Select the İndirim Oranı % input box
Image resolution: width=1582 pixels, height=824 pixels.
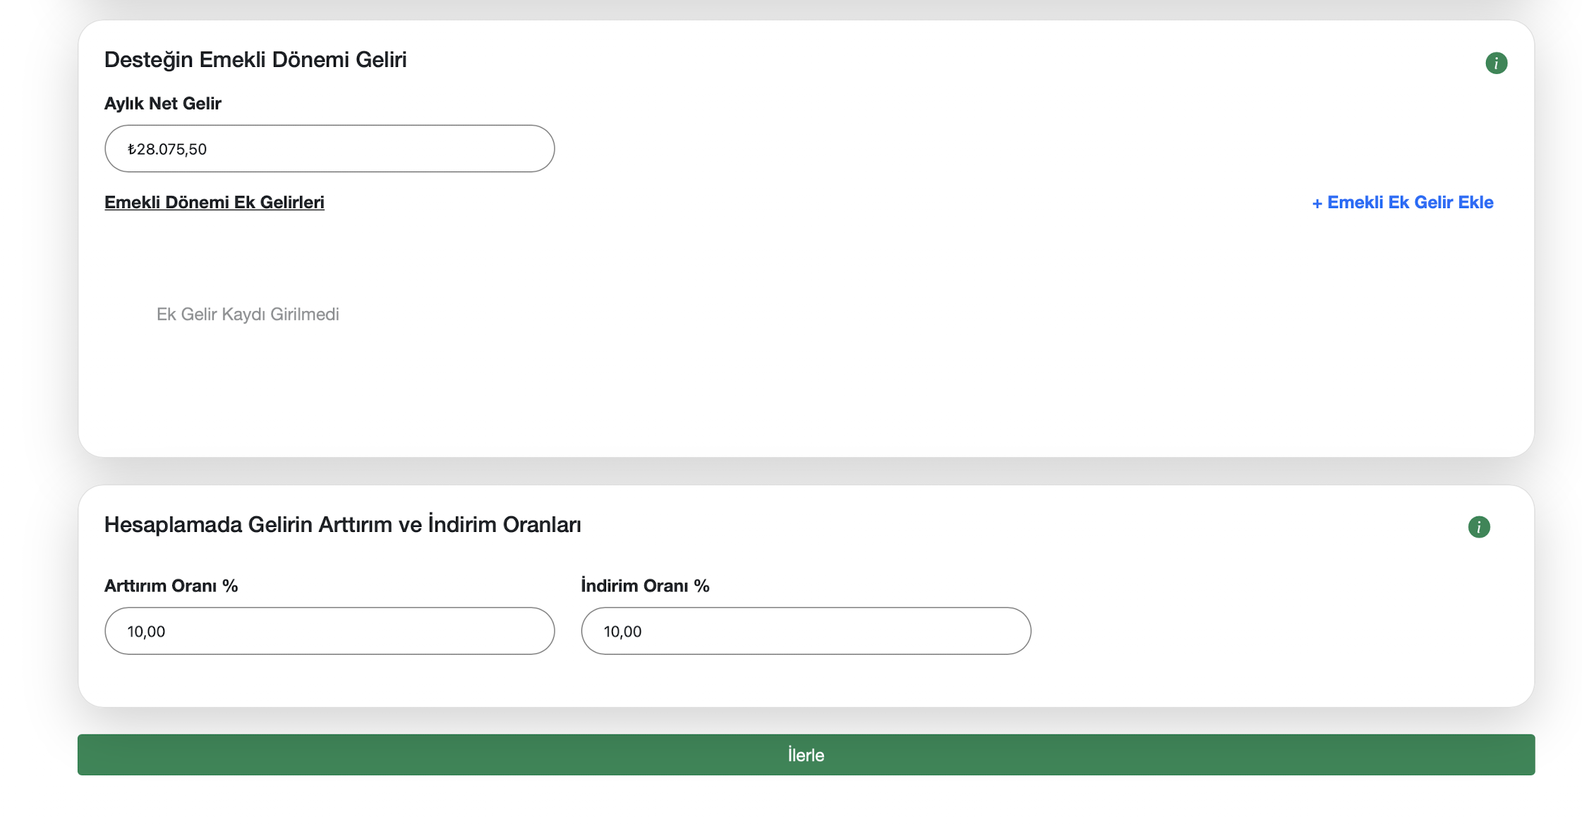point(806,631)
